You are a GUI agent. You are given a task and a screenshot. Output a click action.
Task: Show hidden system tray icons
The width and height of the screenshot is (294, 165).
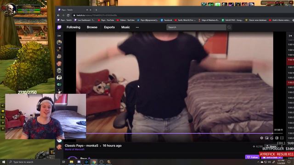click(x=258, y=162)
